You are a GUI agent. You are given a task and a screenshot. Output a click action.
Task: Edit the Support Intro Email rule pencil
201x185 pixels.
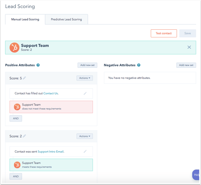[x=85, y=152]
